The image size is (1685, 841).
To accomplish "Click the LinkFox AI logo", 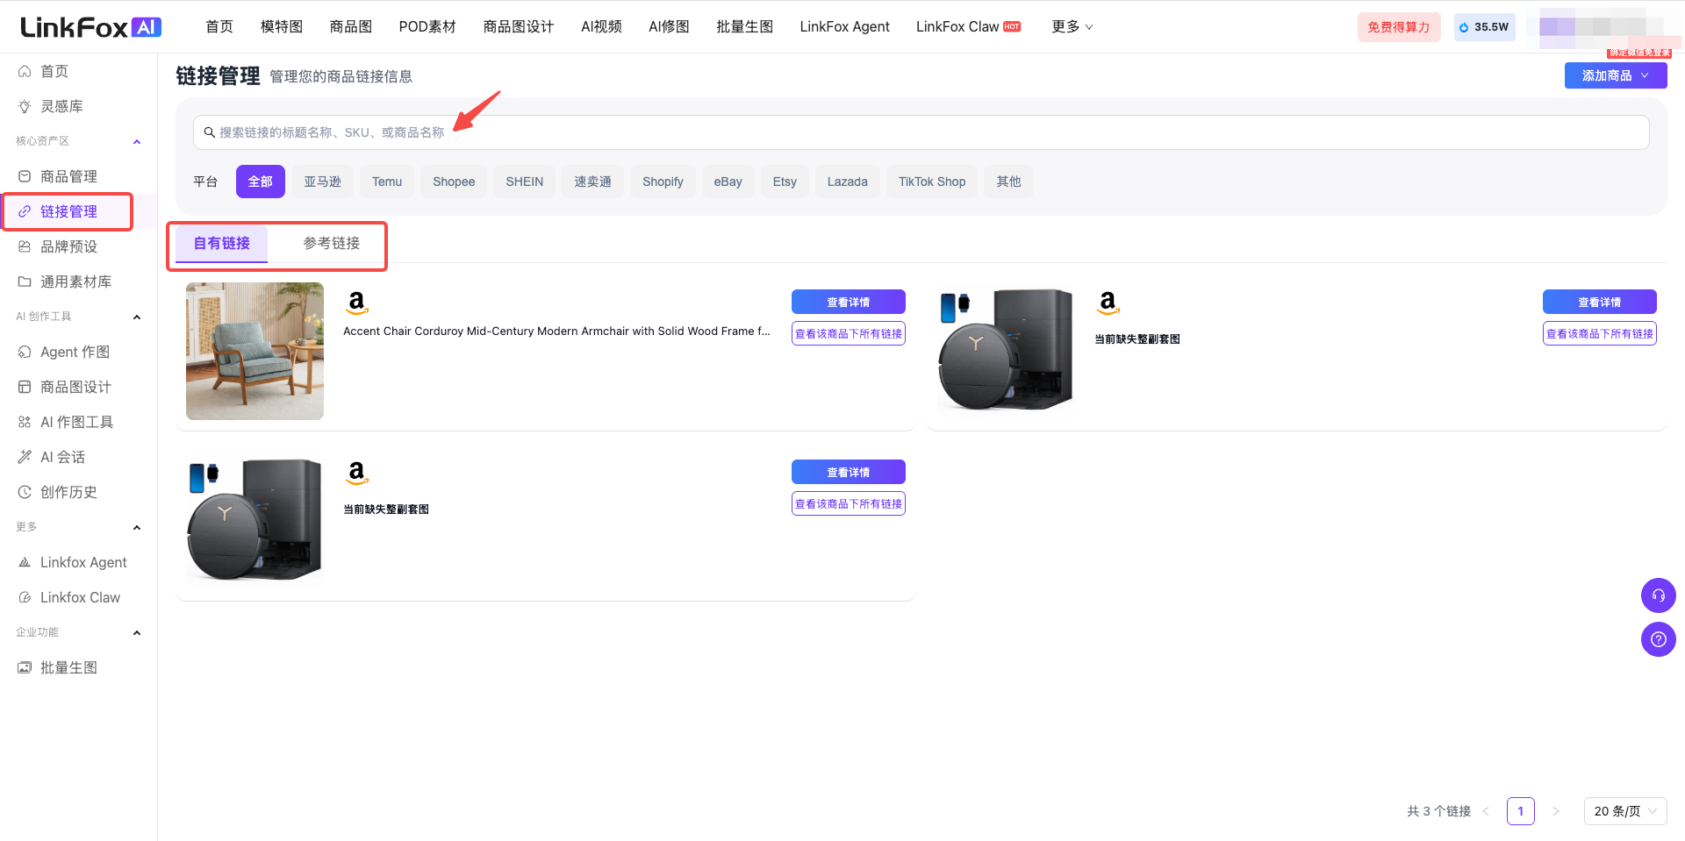I will (x=91, y=27).
